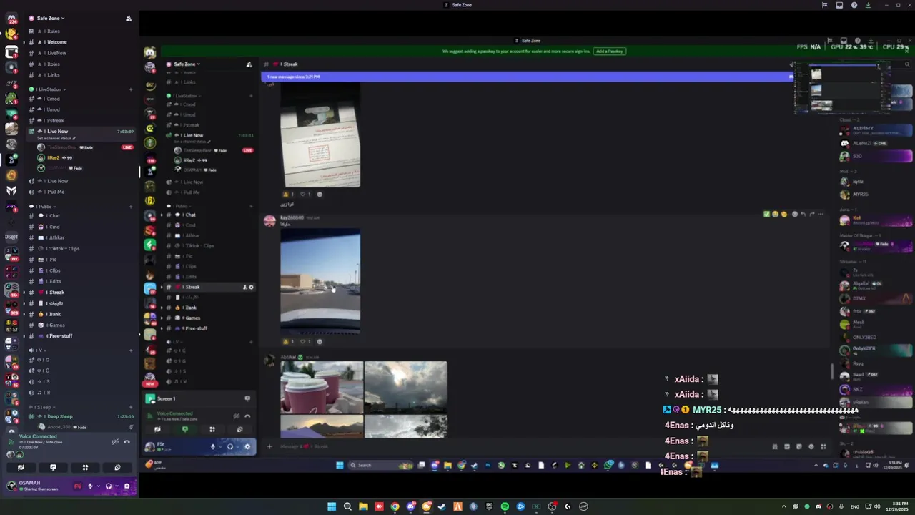This screenshot has height=515, width=915.
Task: Open headphone output options arrow
Action: (x=116, y=486)
